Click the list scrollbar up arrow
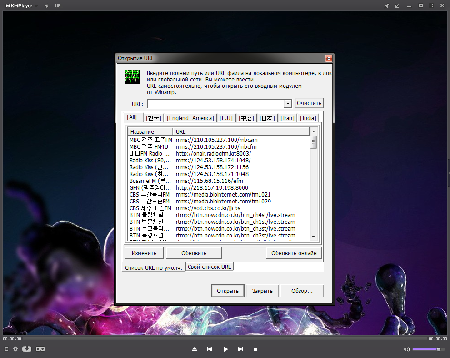The image size is (450, 358). (x=314, y=131)
